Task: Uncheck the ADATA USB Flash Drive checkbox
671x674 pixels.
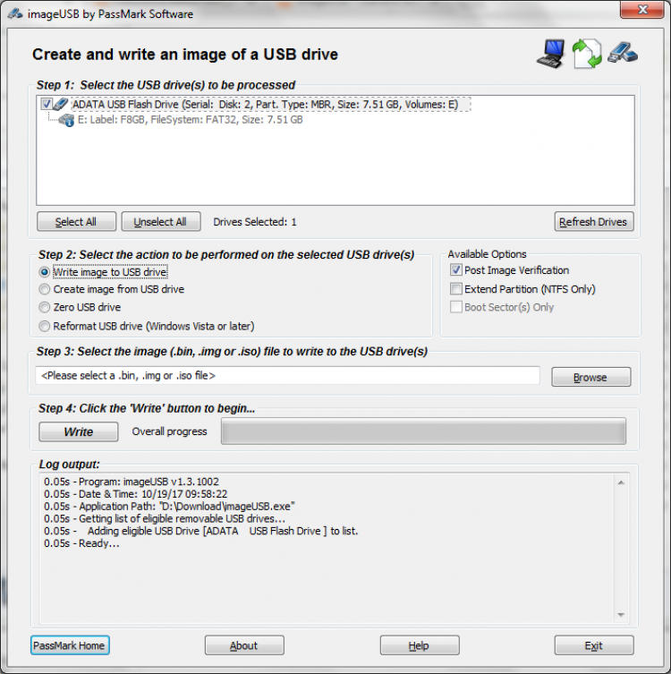Action: [x=47, y=104]
